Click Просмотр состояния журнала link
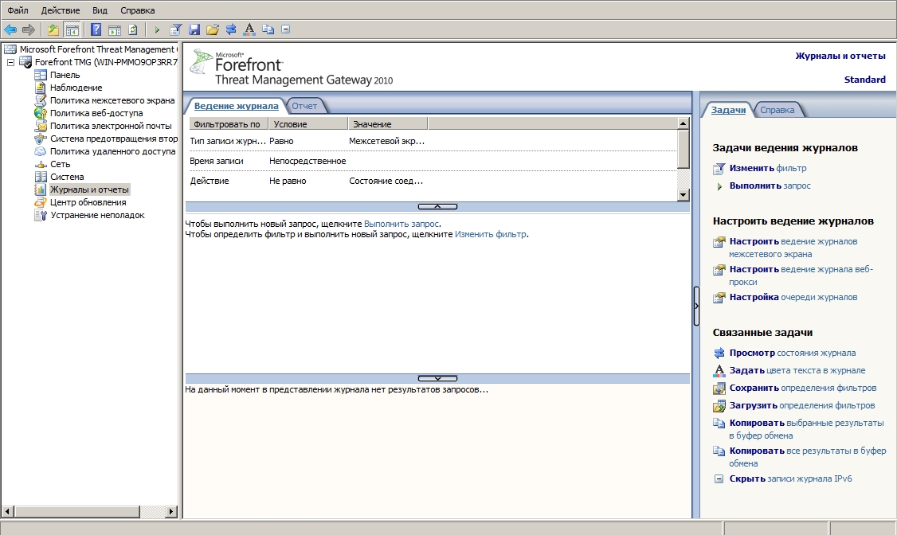The height and width of the screenshot is (535, 897). 792,353
